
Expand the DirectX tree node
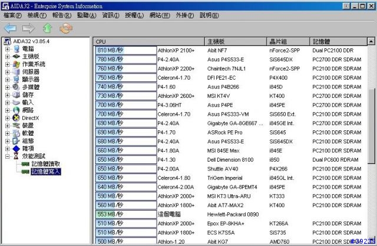click(x=7, y=118)
